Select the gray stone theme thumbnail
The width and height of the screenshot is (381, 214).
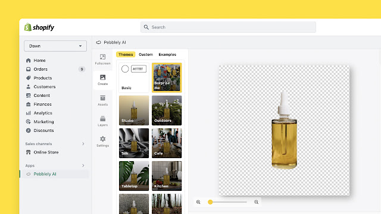click(134, 204)
